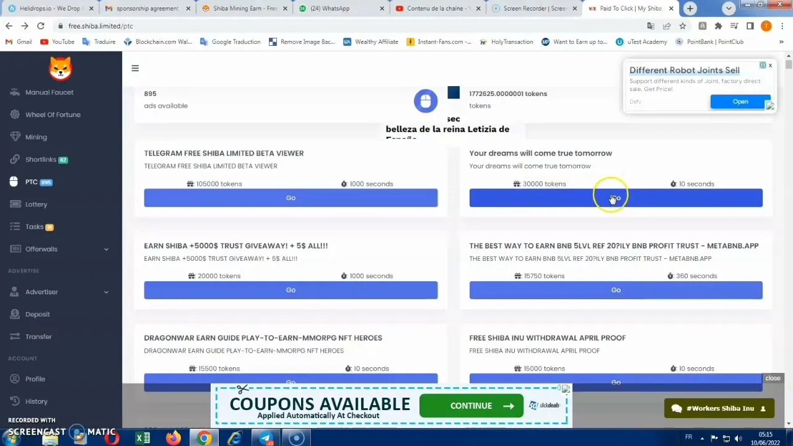Expand the Offerwalls submenu chevron
This screenshot has width=793, height=446.
[x=106, y=249]
